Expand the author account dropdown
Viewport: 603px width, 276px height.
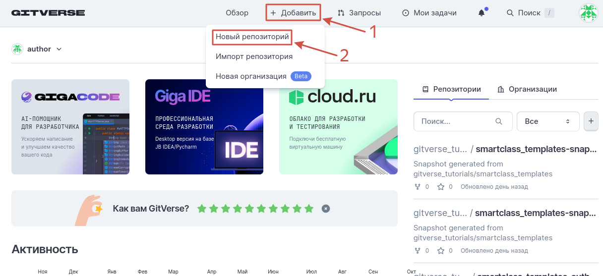coord(59,49)
